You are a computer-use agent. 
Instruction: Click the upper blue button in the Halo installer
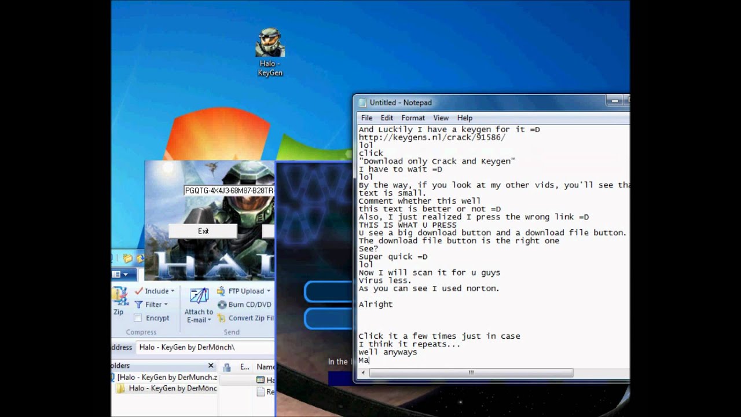(x=329, y=292)
